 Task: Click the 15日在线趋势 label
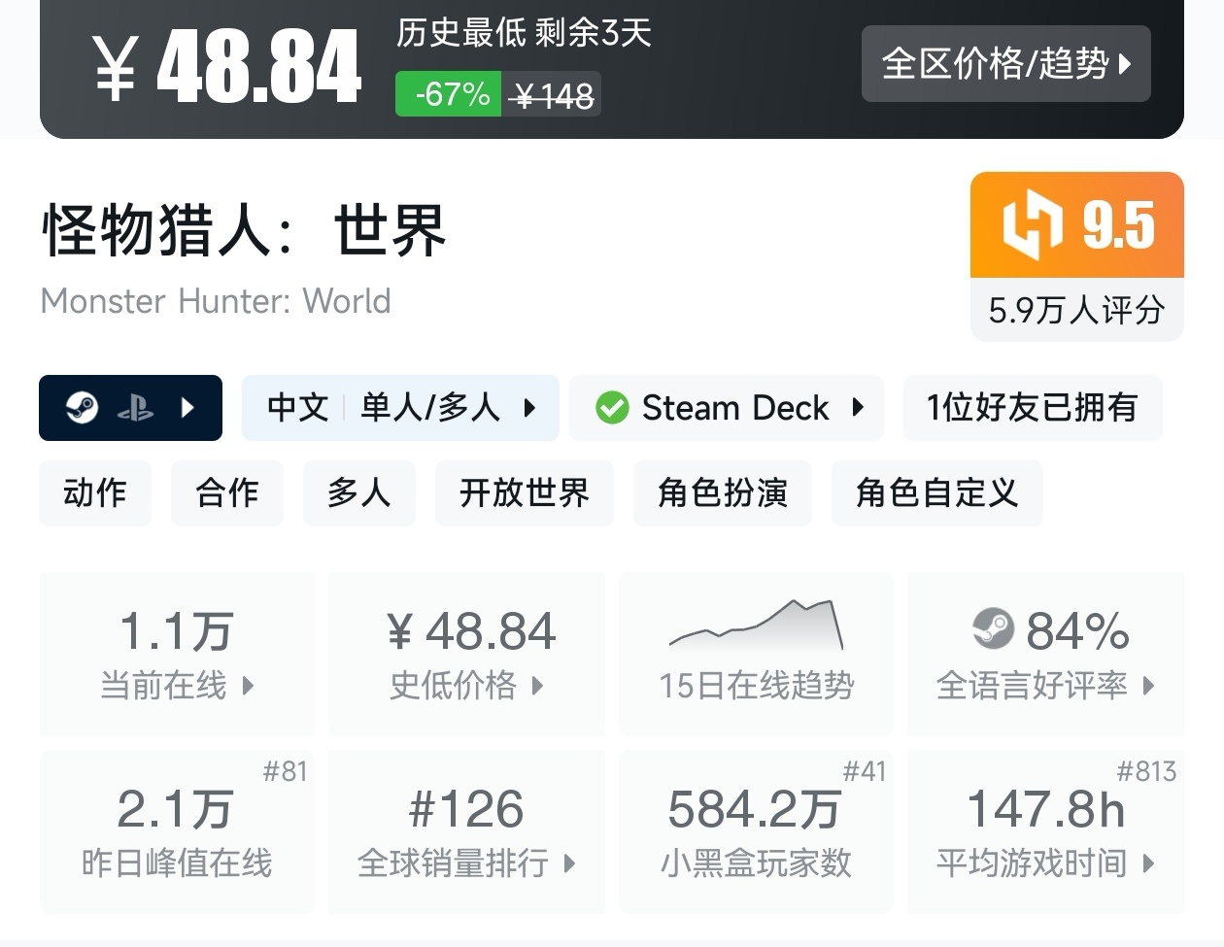tap(757, 686)
